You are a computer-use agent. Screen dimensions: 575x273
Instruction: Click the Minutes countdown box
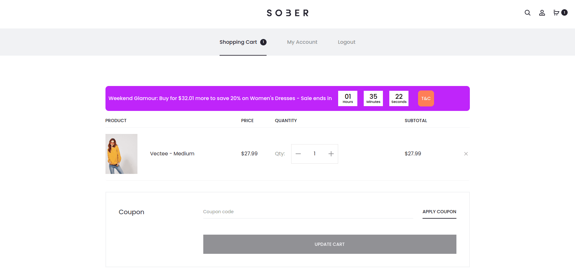tap(373, 98)
